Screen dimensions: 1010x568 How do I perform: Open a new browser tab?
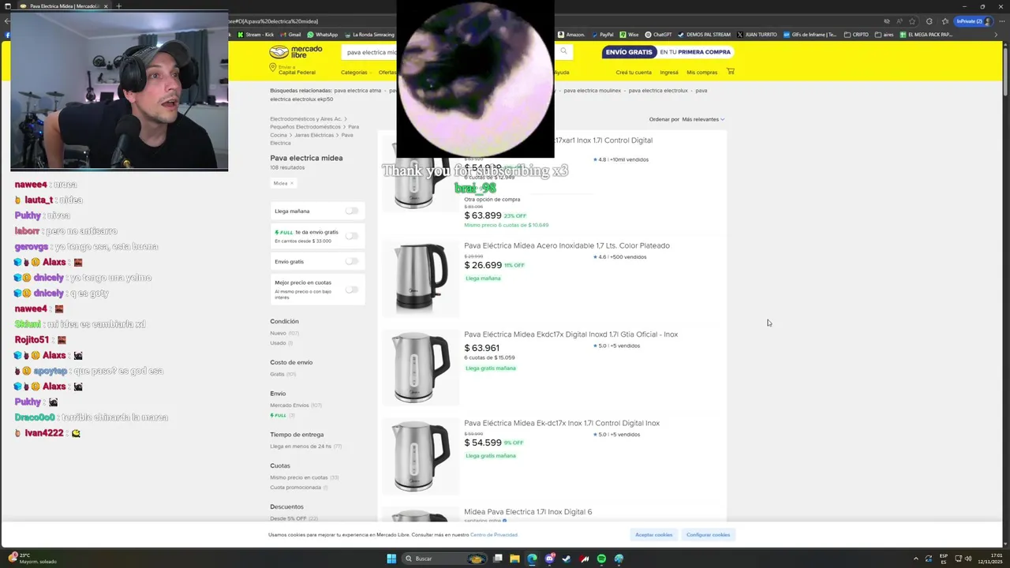118,6
